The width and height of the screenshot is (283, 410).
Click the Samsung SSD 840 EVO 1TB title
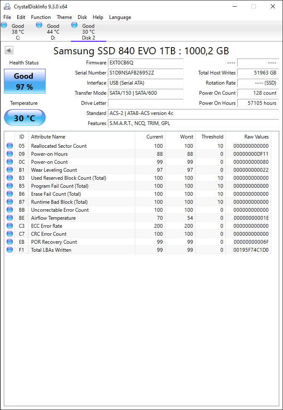point(141,51)
